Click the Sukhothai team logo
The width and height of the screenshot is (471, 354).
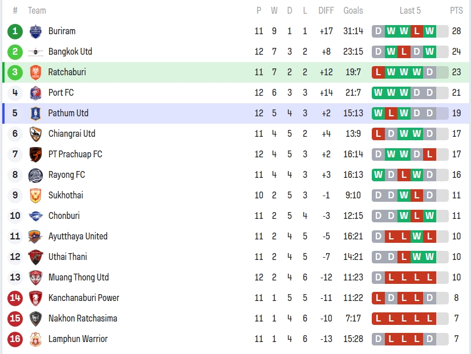35,196
